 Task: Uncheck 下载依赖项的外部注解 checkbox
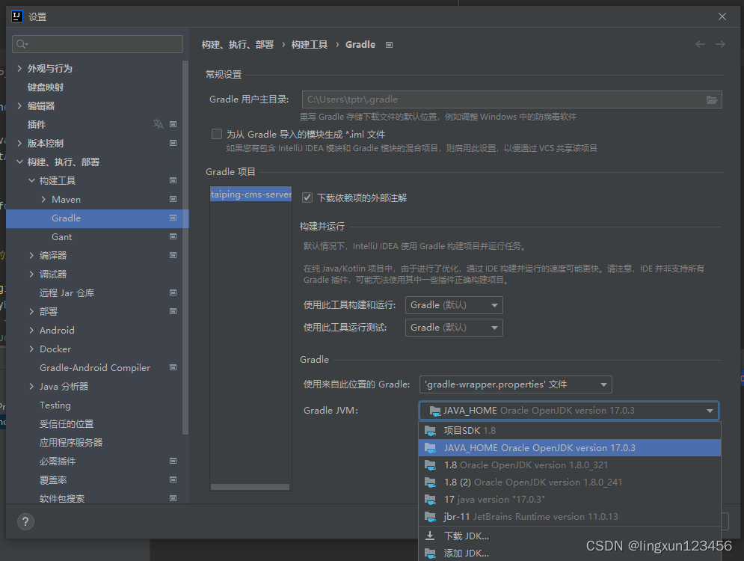(x=307, y=197)
